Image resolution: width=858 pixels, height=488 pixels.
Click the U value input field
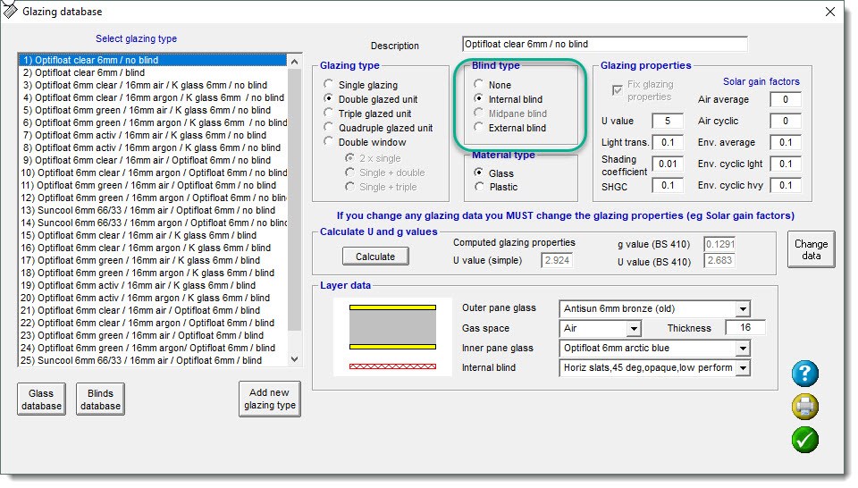click(667, 121)
